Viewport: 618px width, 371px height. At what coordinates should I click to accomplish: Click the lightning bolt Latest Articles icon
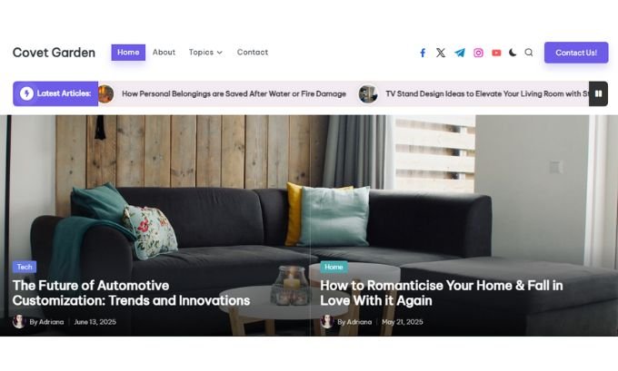pyautogui.click(x=26, y=93)
